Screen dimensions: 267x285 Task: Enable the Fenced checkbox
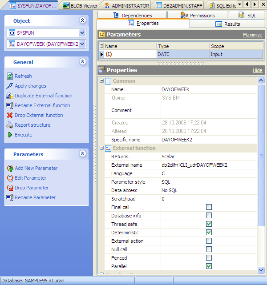pos(209,258)
